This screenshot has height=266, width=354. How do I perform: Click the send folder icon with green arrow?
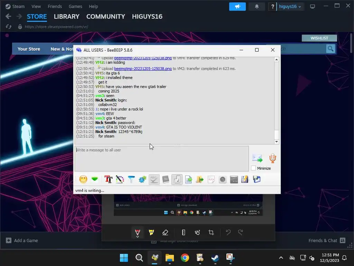pyautogui.click(x=200, y=180)
